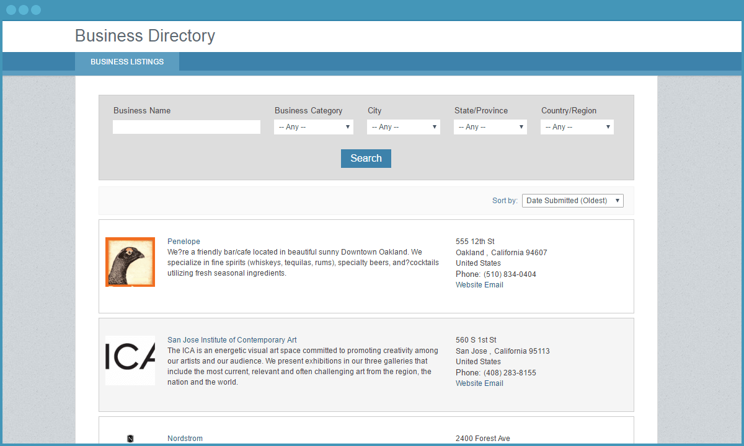Click the Business Directory page title
The width and height of the screenshot is (744, 446).
145,36
